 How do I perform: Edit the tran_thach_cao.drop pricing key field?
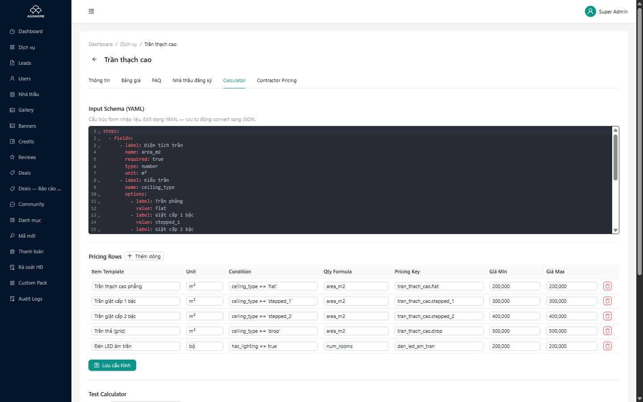[439, 331]
